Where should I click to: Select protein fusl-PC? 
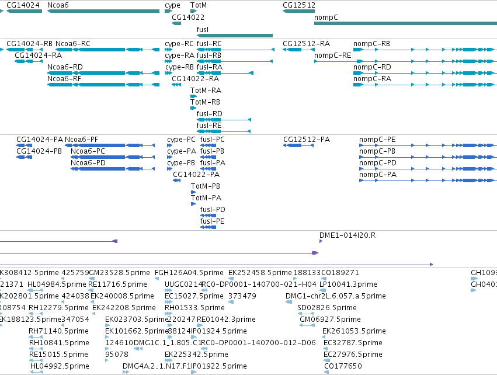[208, 145]
